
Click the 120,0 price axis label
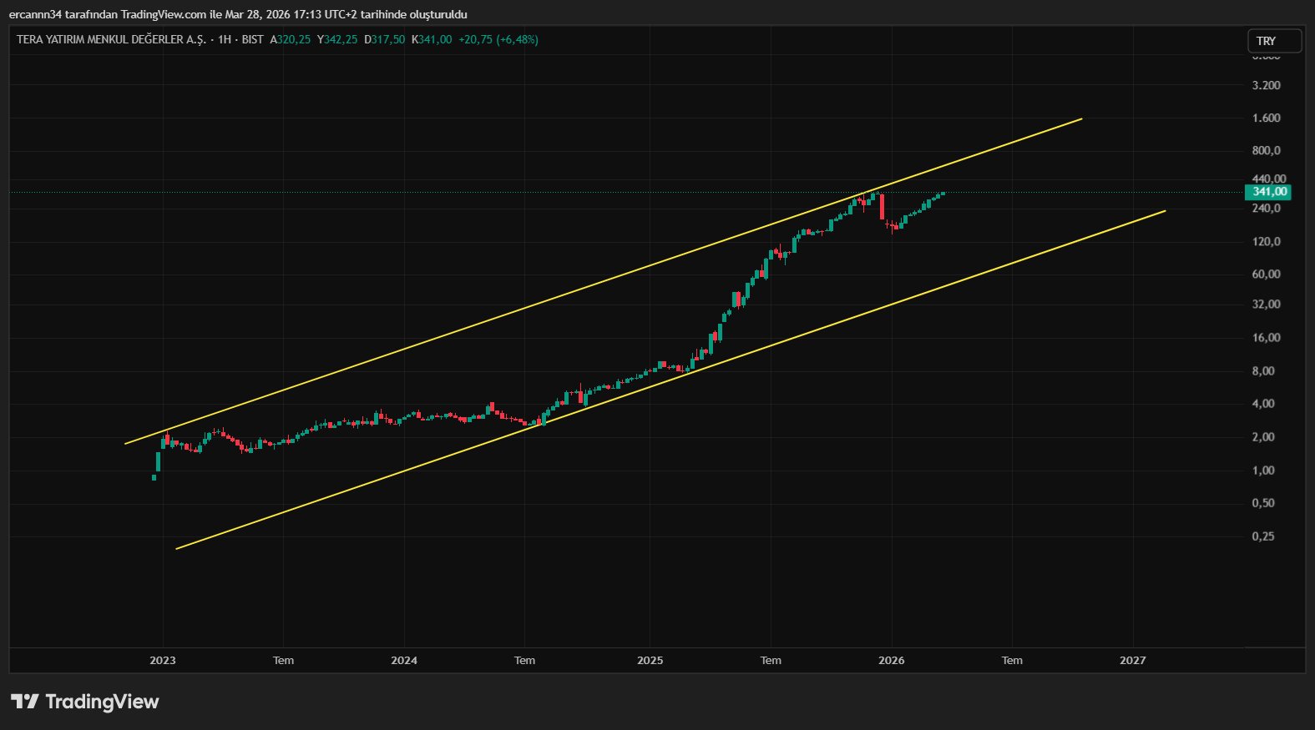[1266, 241]
